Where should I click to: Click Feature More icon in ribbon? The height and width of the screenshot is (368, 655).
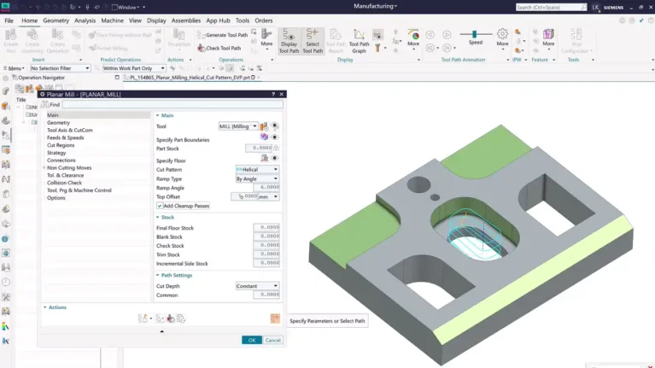(x=548, y=38)
